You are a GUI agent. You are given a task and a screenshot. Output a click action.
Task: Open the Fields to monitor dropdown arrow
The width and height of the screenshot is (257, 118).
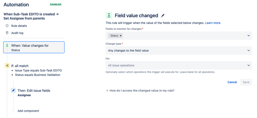tap(249, 36)
